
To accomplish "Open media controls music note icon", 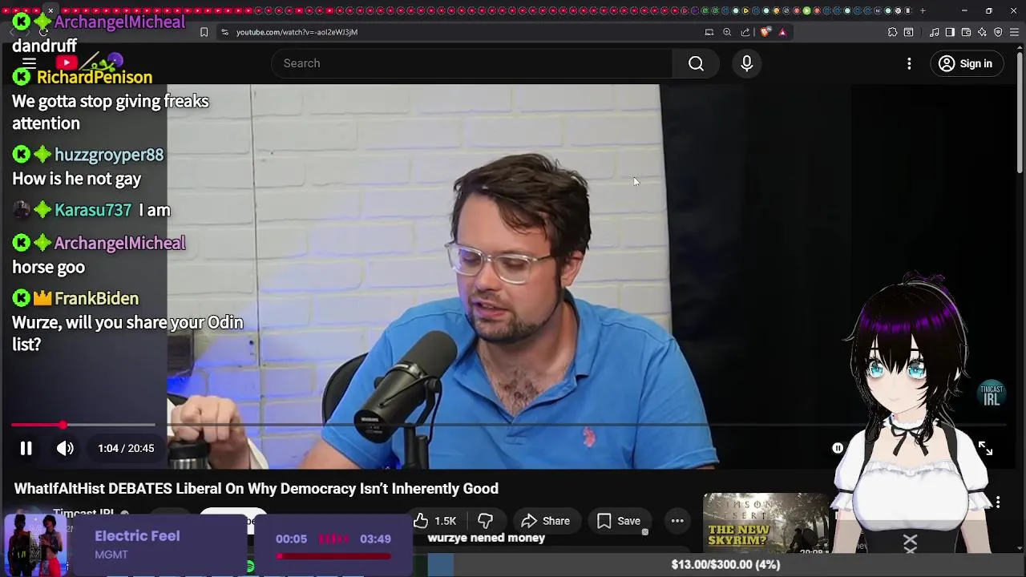I will pos(934,32).
